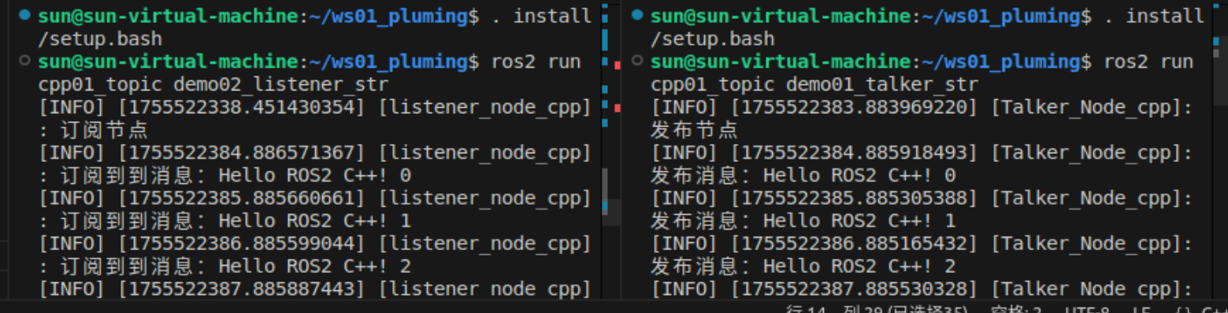The image size is (1228, 313).
Task: Click timestamp 1755522386.885165432 in talker terminal
Action: click(x=855, y=243)
